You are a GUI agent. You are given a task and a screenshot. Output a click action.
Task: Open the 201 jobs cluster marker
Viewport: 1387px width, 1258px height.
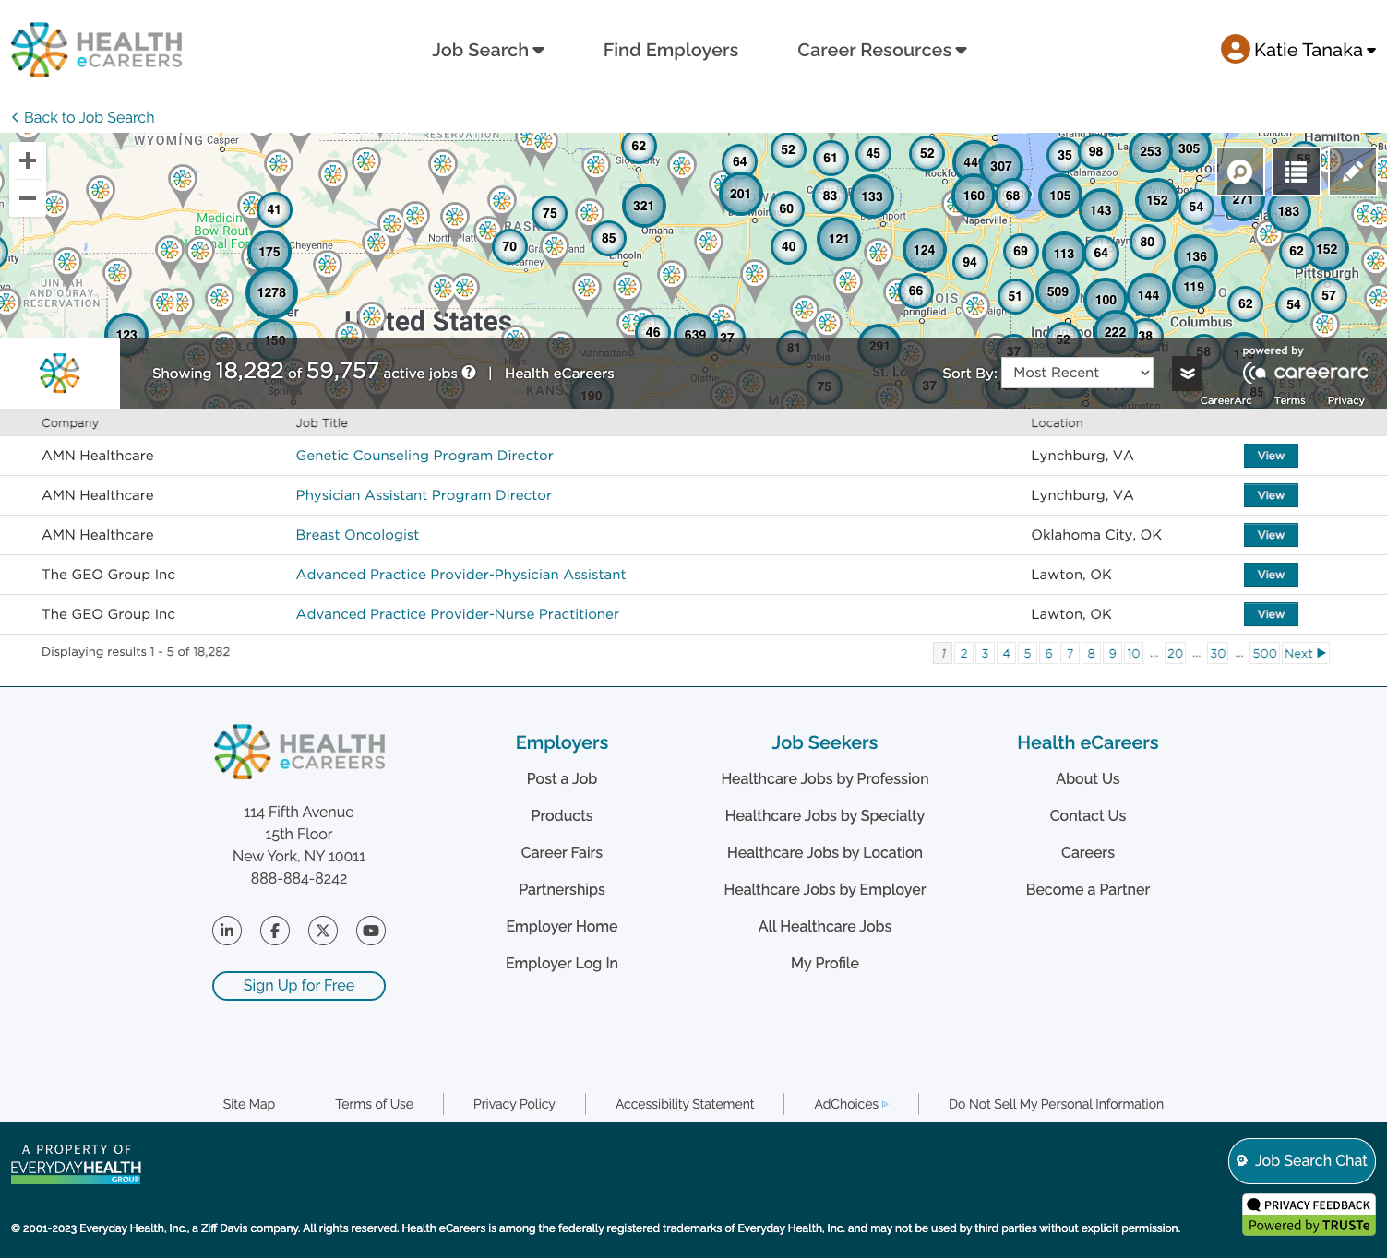point(740,194)
